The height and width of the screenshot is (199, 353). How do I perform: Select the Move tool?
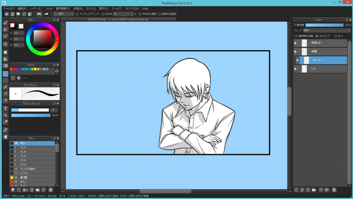tap(6, 44)
